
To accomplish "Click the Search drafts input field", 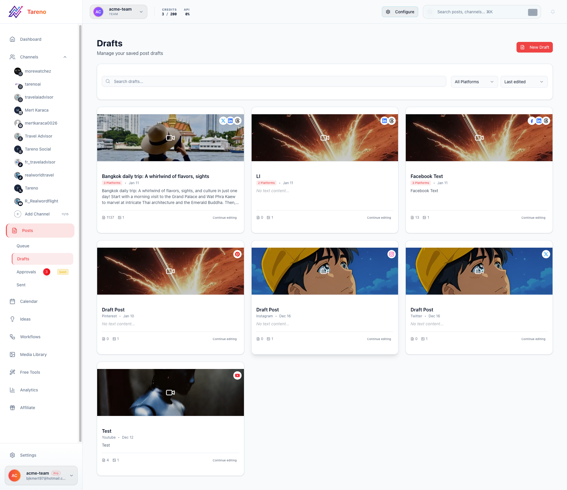I will click(274, 81).
